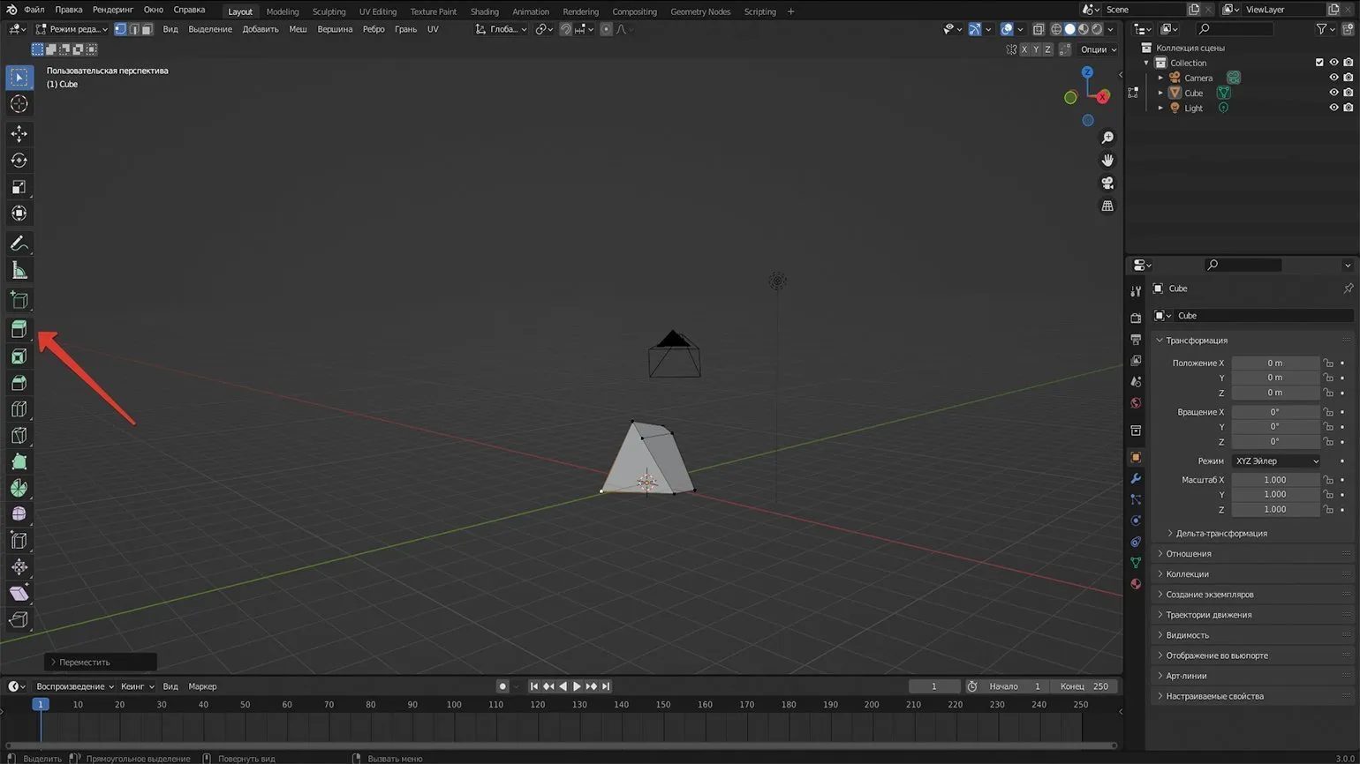Open the XYZ Эйлер rotation mode dropdown
This screenshot has height=764, width=1360.
(1276, 461)
